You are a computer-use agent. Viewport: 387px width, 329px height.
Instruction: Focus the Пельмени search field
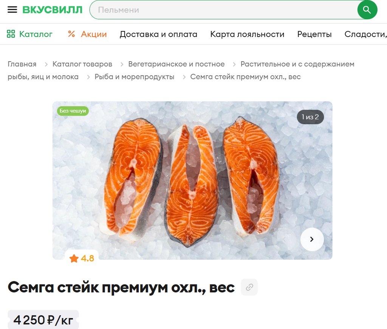223,10
